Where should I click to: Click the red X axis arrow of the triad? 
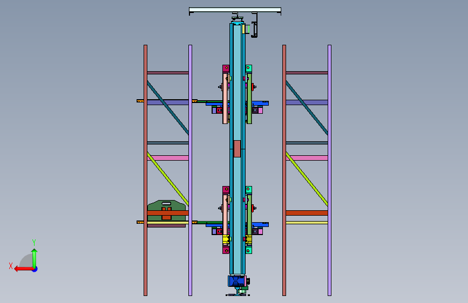23,269
